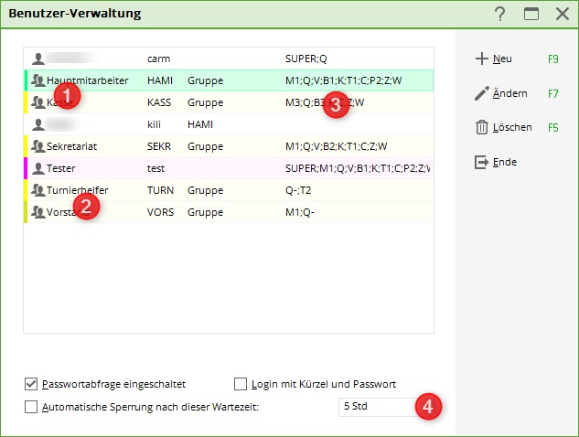Click the help question mark icon
Viewport: 579px width, 437px height.
tap(499, 13)
